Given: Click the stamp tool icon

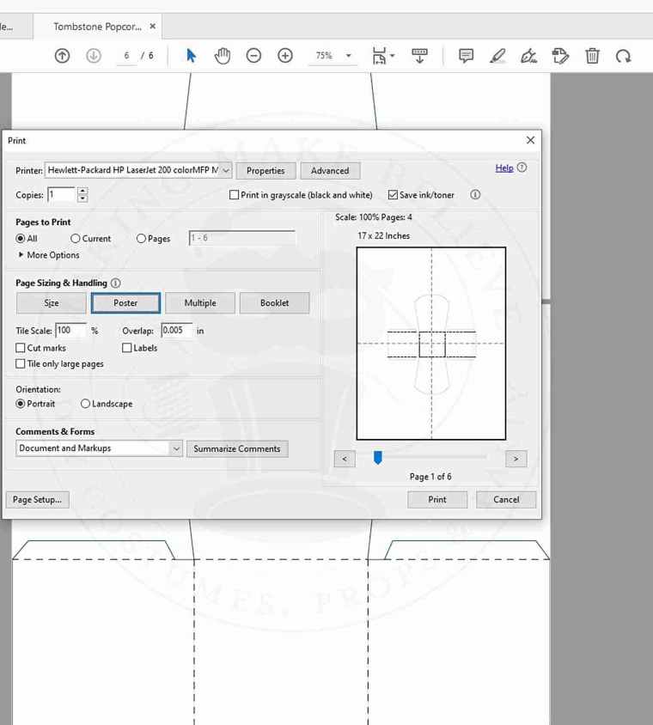Looking at the screenshot, I should (560, 56).
